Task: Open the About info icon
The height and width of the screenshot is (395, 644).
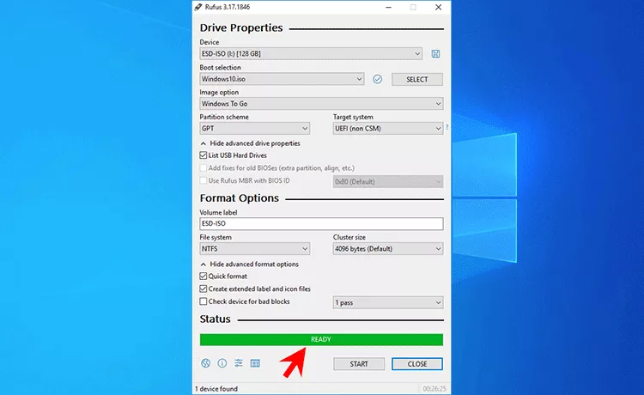Action: click(x=222, y=363)
